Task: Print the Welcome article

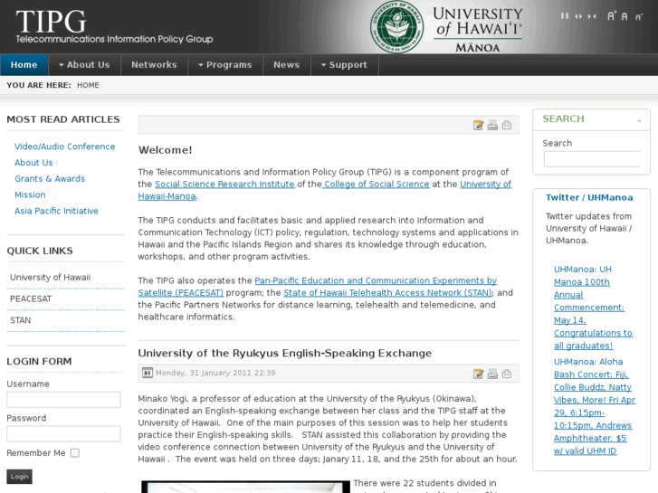Action: [x=492, y=125]
